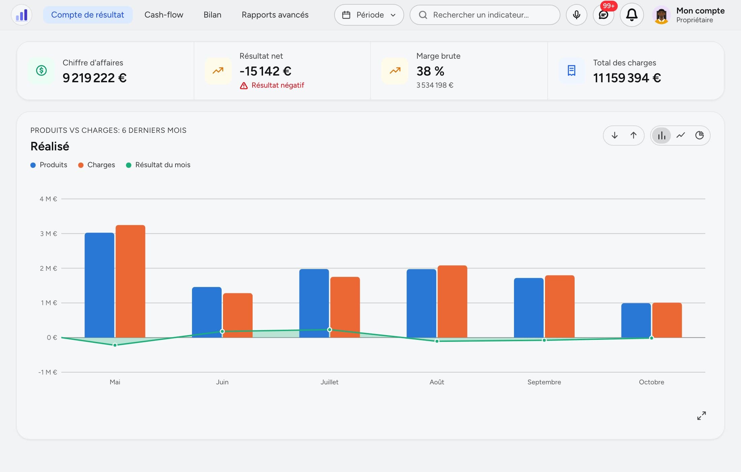The height and width of the screenshot is (472, 741).
Task: Toggle the Charges legend series
Action: 97,165
